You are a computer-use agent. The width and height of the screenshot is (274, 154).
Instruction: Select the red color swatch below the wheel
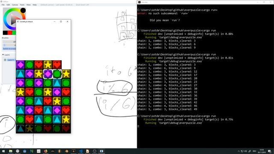point(9,33)
